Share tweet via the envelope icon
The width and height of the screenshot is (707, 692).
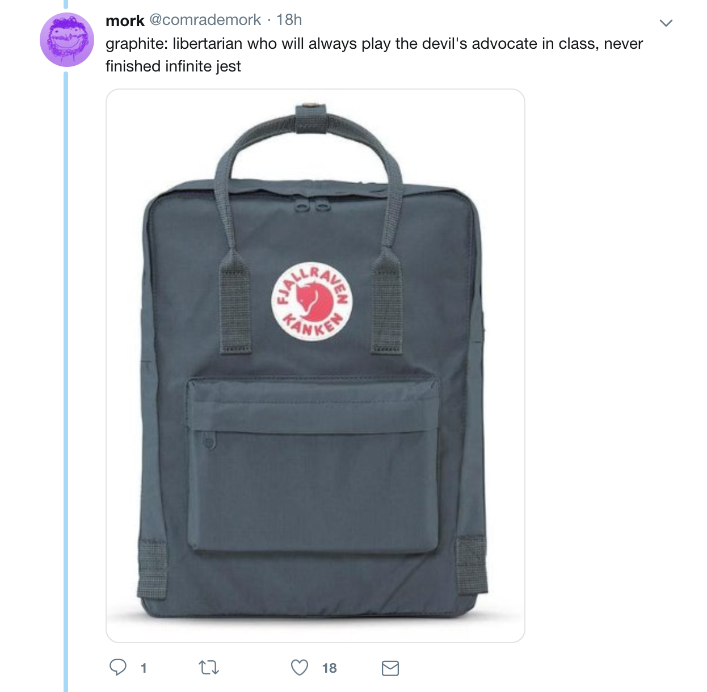[390, 668]
